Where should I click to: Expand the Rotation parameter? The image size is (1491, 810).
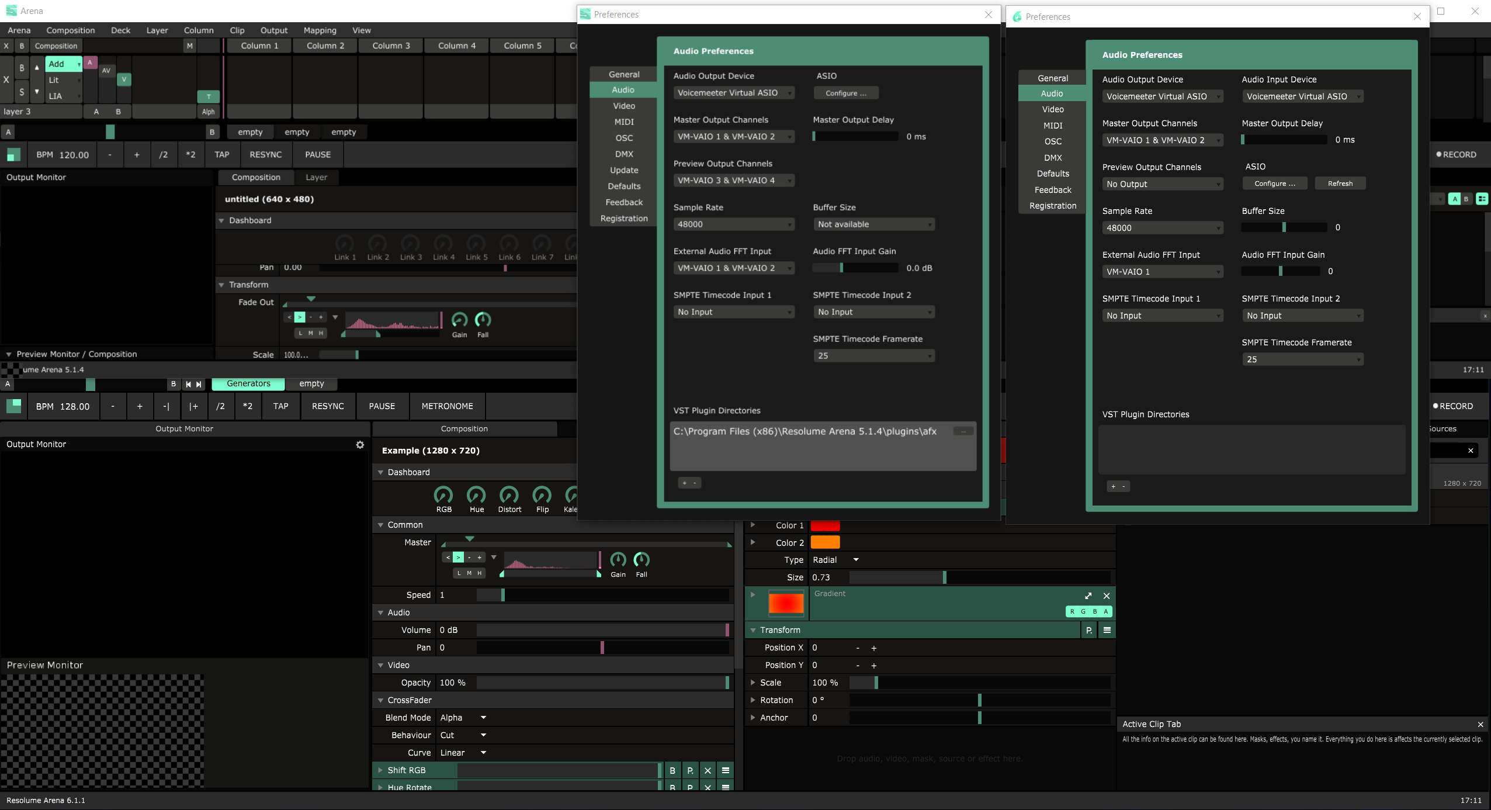[753, 700]
